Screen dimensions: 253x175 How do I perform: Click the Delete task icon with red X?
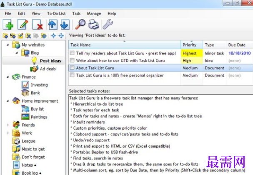click(38, 25)
